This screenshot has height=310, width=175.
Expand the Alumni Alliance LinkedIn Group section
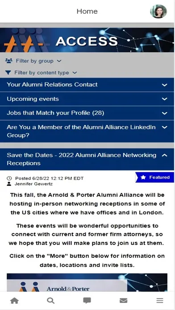point(87,131)
